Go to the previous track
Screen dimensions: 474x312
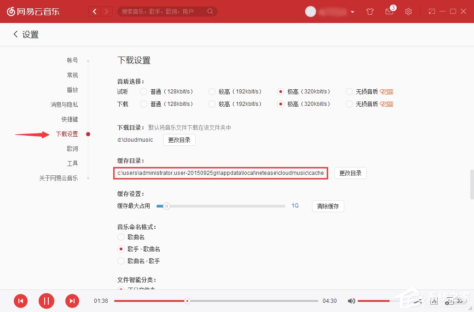[x=20, y=300]
